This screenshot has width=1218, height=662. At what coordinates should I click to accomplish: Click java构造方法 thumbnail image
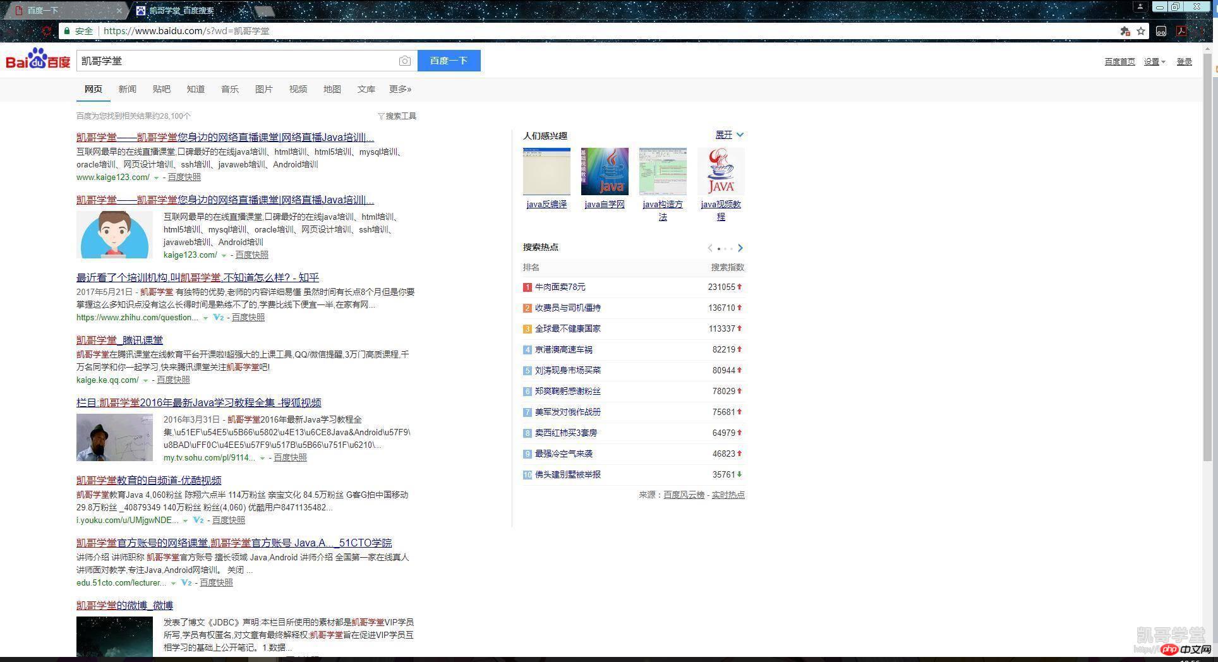tap(663, 171)
